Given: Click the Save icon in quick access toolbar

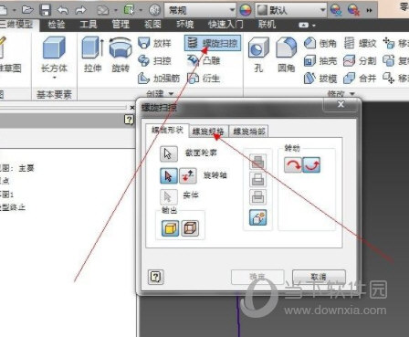Looking at the screenshot, I should click(x=46, y=10).
